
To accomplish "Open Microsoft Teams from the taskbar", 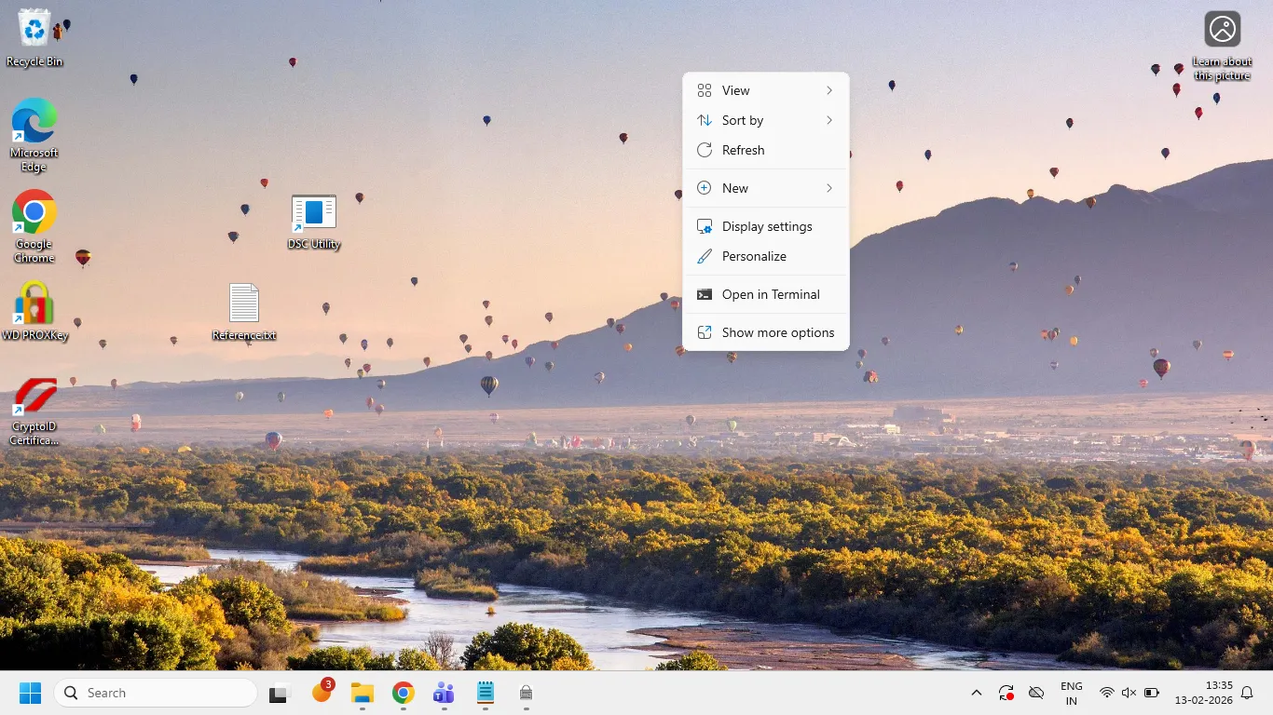I will pyautogui.click(x=444, y=693).
